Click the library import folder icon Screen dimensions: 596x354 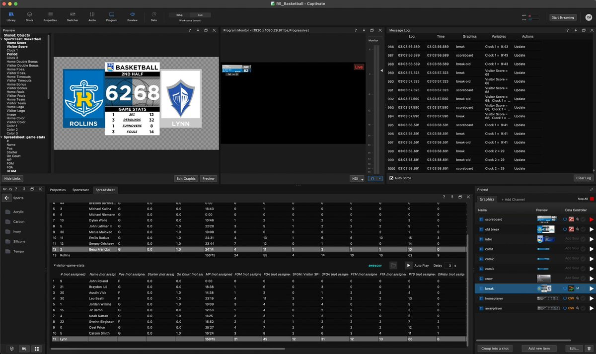pos(23,349)
